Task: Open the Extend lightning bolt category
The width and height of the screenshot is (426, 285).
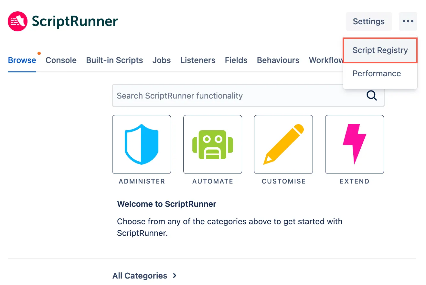Action: 355,144
